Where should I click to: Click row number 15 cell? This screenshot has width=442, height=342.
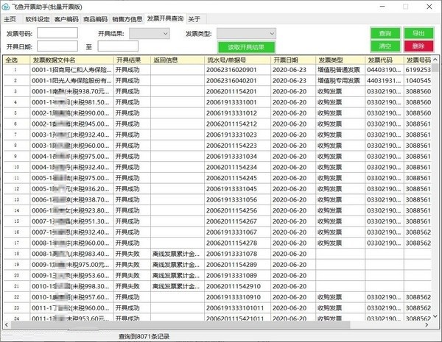coord(16,221)
